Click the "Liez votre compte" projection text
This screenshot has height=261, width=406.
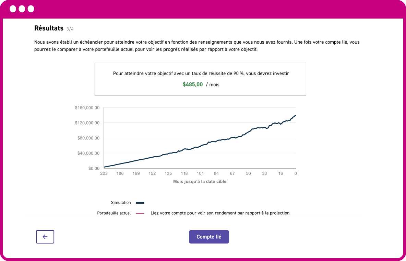tap(220, 213)
